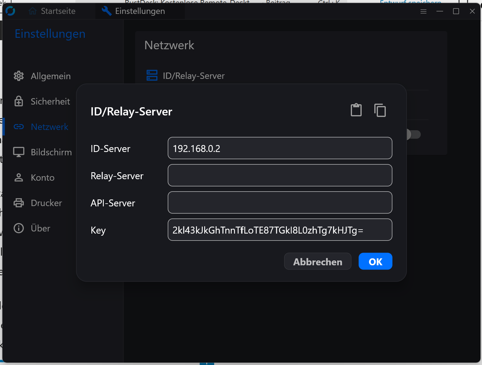Open Netzwerk settings in sidebar
482x365 pixels.
coord(49,127)
